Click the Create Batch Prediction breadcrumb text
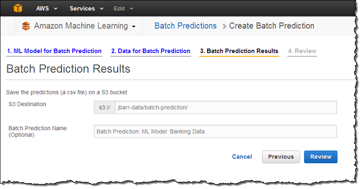362x189 pixels. click(x=271, y=26)
